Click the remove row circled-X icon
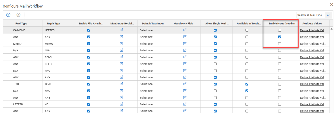This screenshot has height=113, width=336. (18, 15)
